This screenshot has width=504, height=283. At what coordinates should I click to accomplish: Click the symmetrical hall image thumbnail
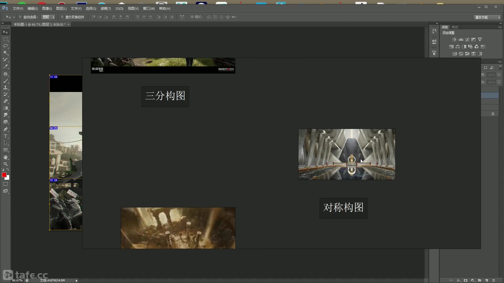[x=347, y=154]
